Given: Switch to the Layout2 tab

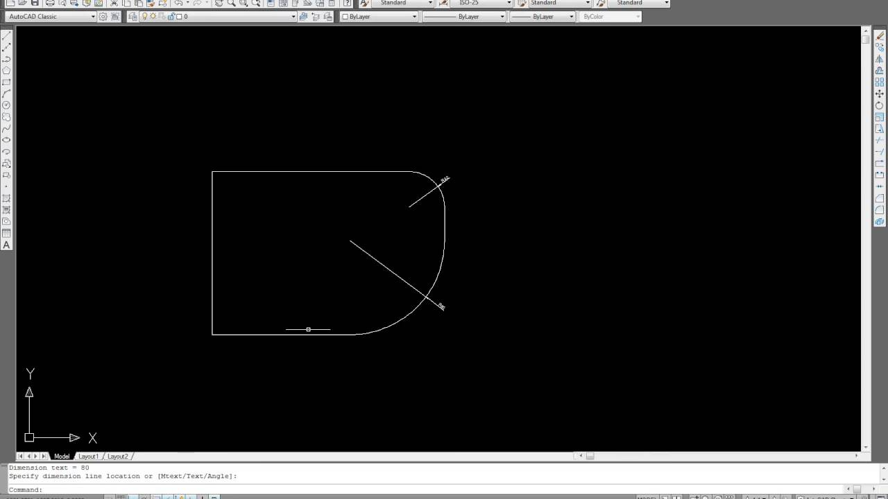Looking at the screenshot, I should click(117, 456).
